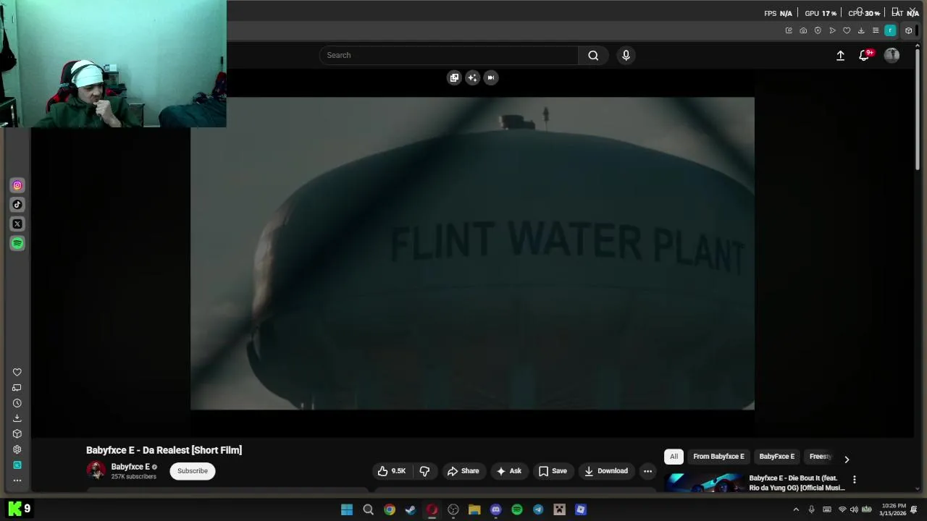Image resolution: width=927 pixels, height=521 pixels.
Task: Click the YouTube search magnifier button
Action: [593, 55]
